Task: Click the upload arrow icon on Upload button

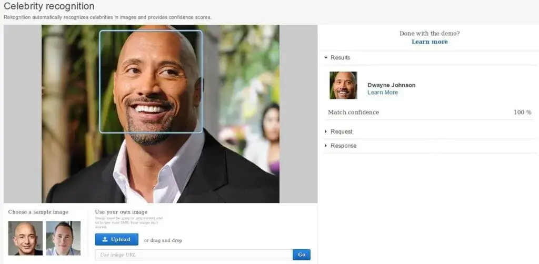Action: click(x=103, y=240)
